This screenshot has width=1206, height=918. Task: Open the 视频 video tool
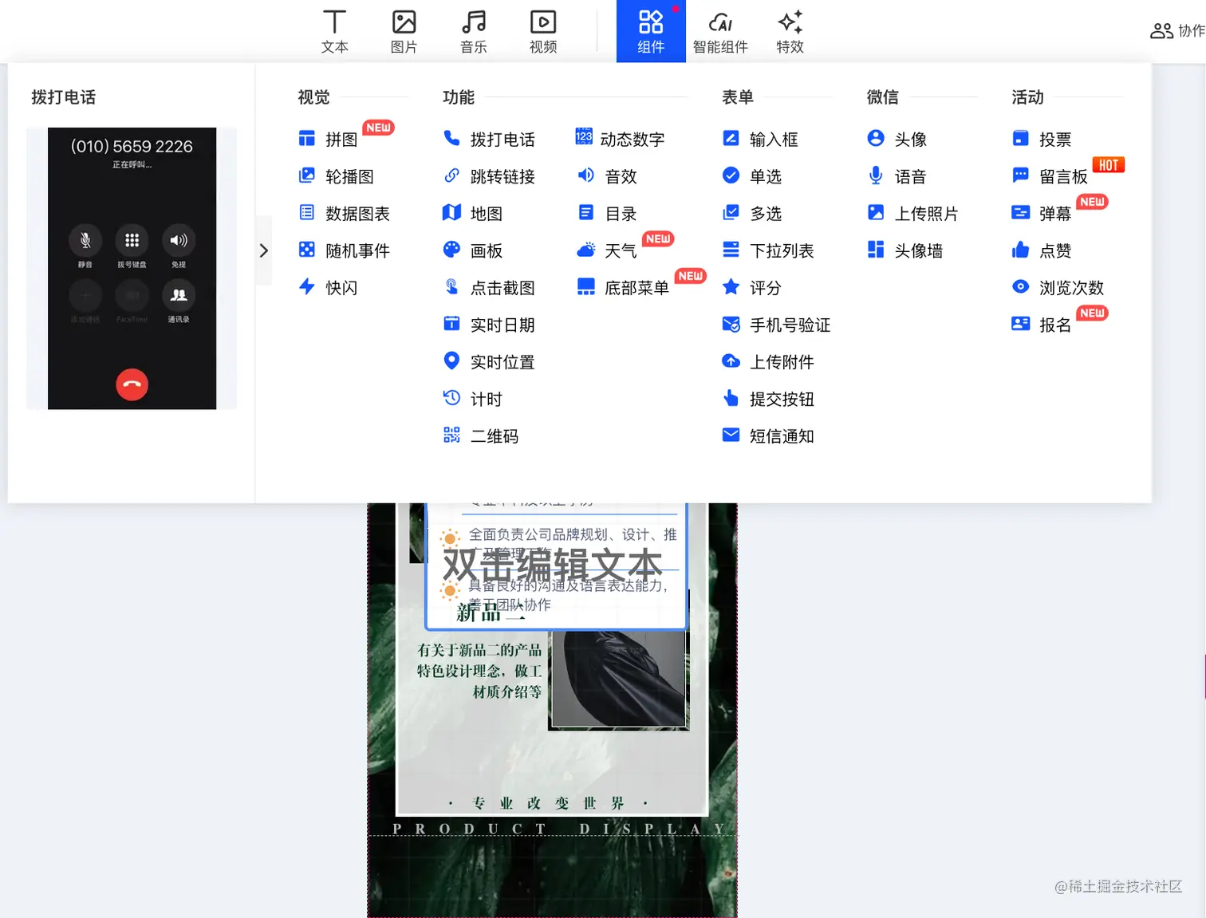point(542,31)
